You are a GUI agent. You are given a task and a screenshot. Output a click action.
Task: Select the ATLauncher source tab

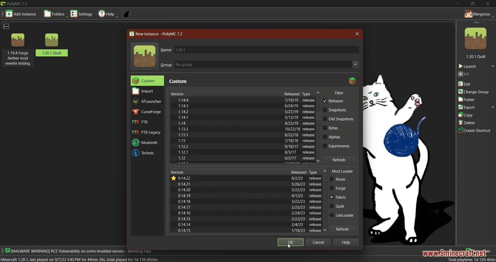(x=147, y=102)
